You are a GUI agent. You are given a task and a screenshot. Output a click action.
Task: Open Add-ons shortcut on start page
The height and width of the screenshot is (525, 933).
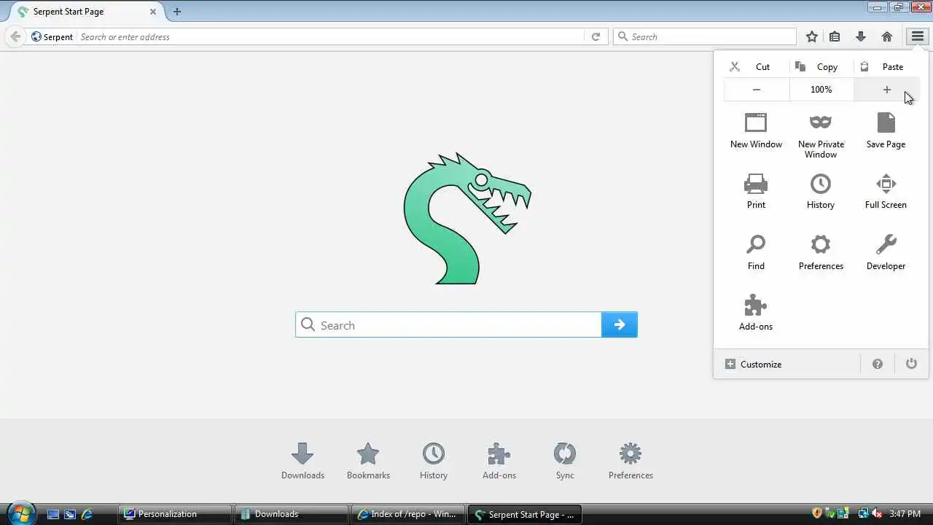click(499, 461)
